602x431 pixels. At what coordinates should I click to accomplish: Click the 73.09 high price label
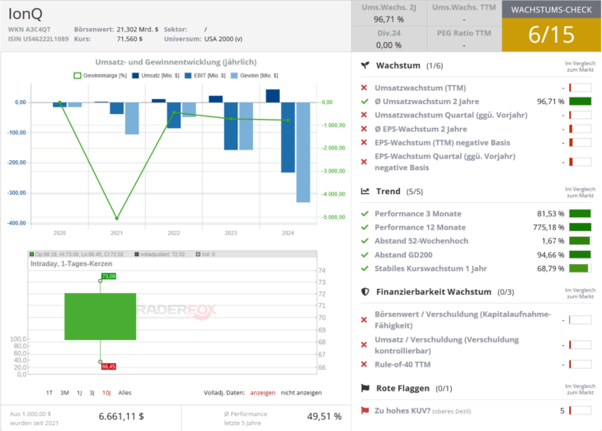[x=109, y=276]
